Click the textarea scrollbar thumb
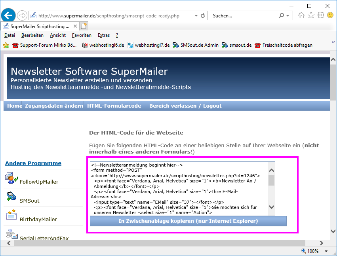This screenshot has height=256, width=337. point(271,180)
